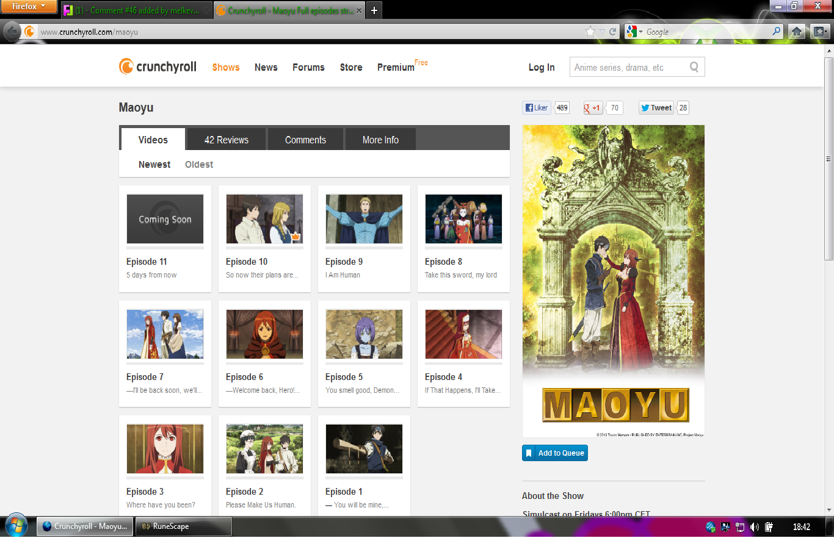Click the 'Please Make Us Human.' caption
834x538 pixels.
(261, 505)
